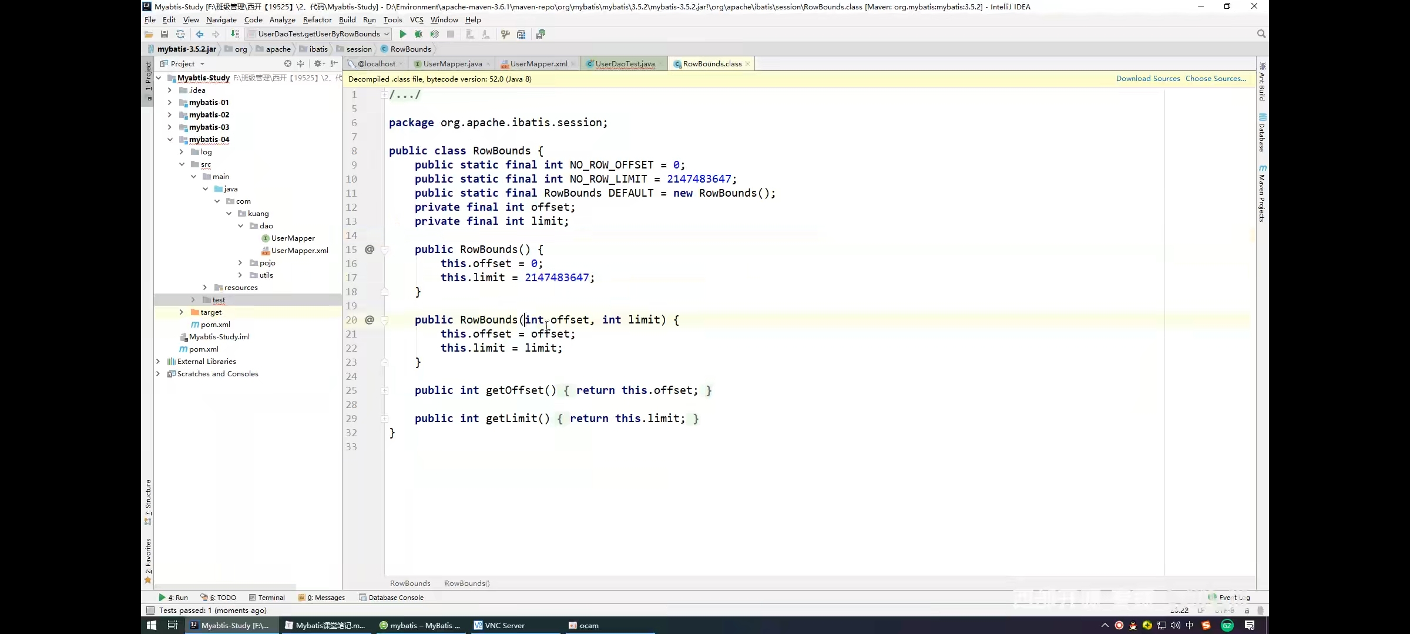Open Favorites tool window on left edge
The width and height of the screenshot is (1410, 634).
point(147,561)
